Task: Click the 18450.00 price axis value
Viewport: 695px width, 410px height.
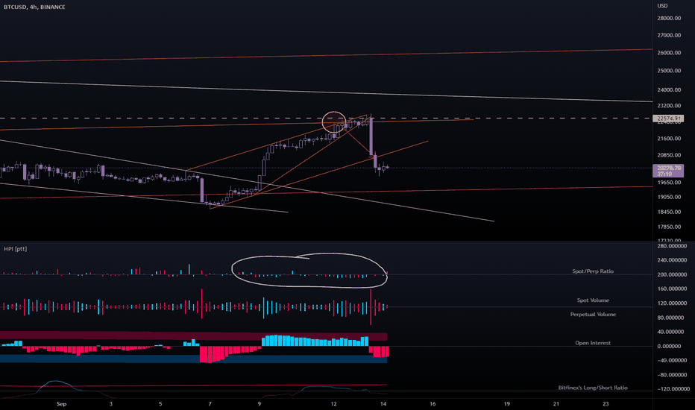Action: pos(670,212)
